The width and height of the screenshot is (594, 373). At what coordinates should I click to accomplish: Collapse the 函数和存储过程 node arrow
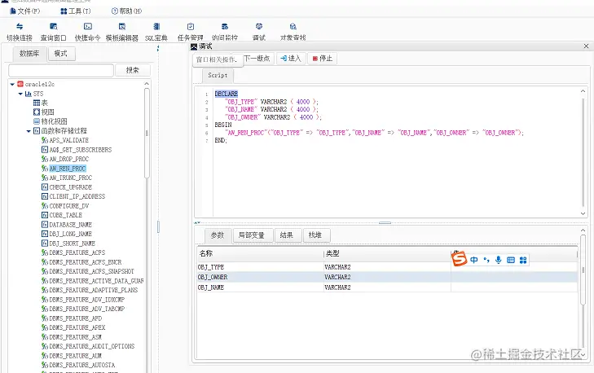pyautogui.click(x=29, y=131)
